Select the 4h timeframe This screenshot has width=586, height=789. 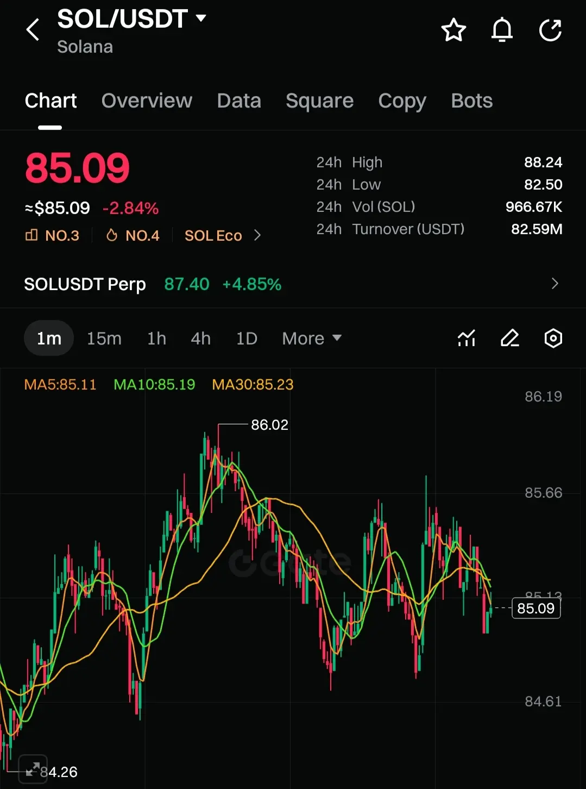click(x=200, y=338)
